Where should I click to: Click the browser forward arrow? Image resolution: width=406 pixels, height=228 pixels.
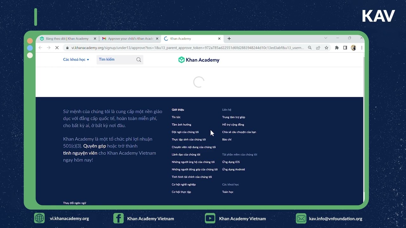pos(49,48)
